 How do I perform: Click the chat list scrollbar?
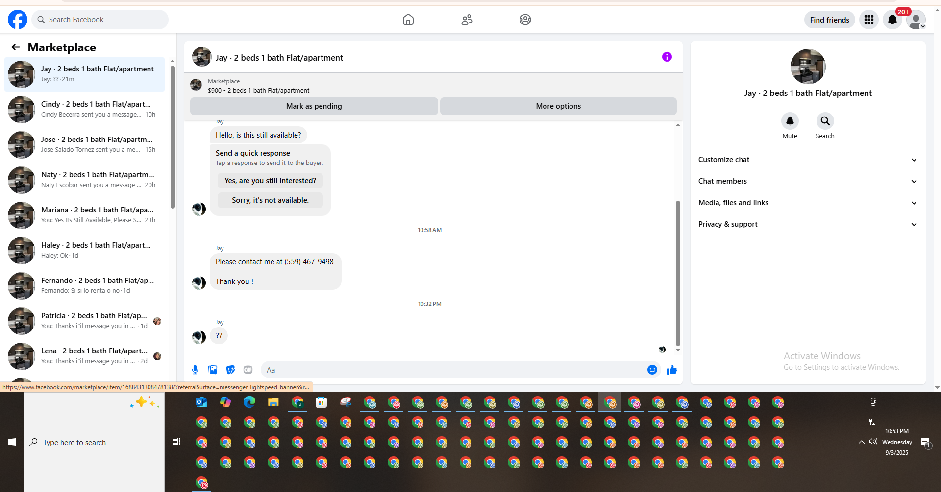point(173,137)
